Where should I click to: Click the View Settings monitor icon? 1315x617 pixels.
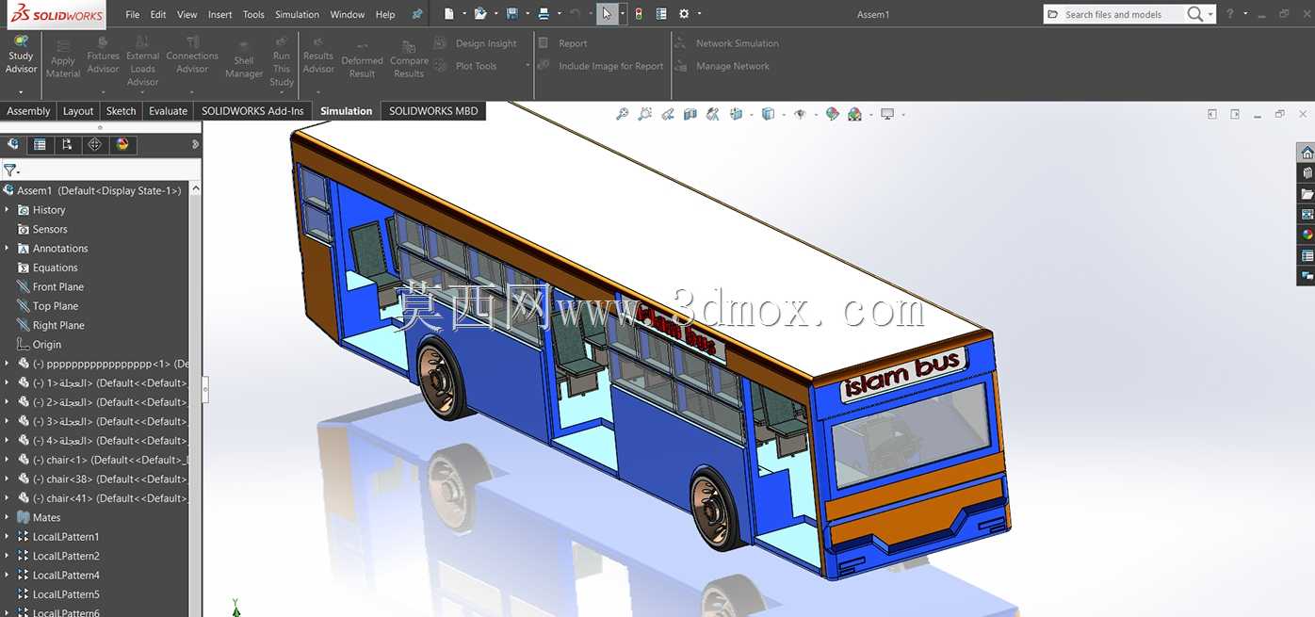887,114
